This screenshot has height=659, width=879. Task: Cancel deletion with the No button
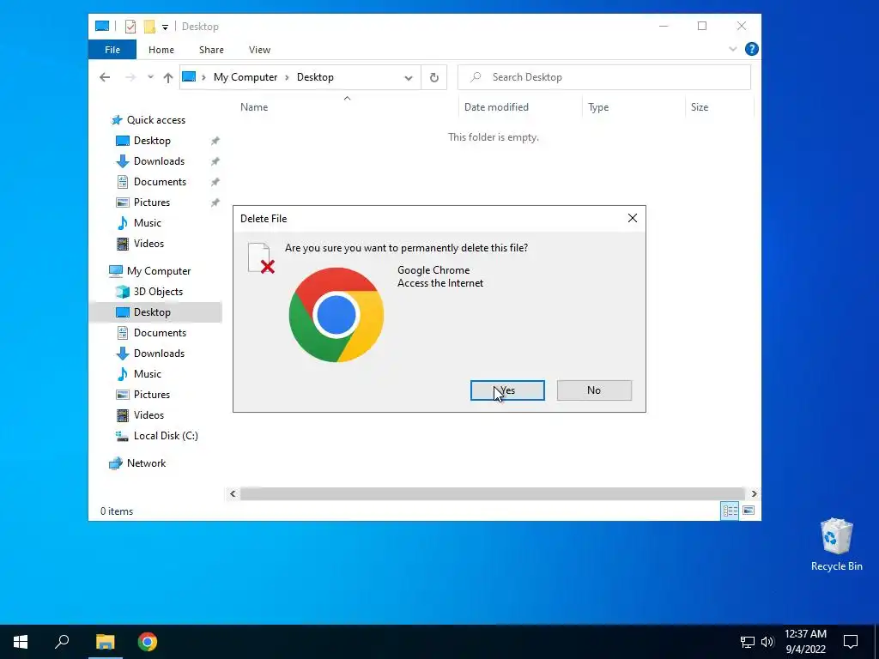click(x=594, y=390)
